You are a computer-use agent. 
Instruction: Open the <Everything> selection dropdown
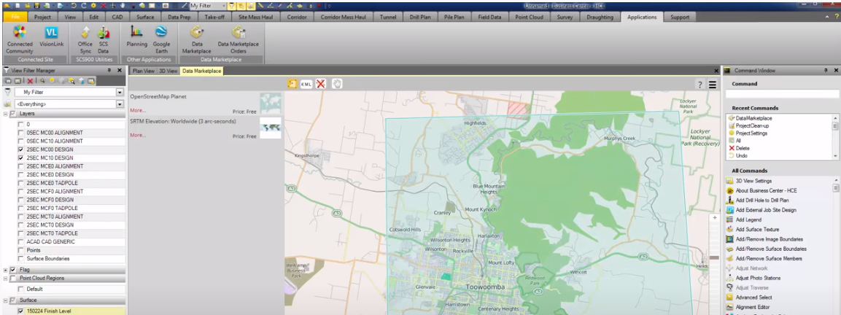tap(120, 104)
